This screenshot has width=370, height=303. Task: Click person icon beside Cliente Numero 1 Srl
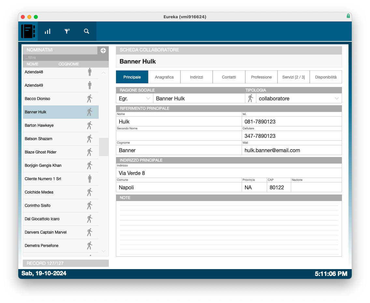point(90,179)
